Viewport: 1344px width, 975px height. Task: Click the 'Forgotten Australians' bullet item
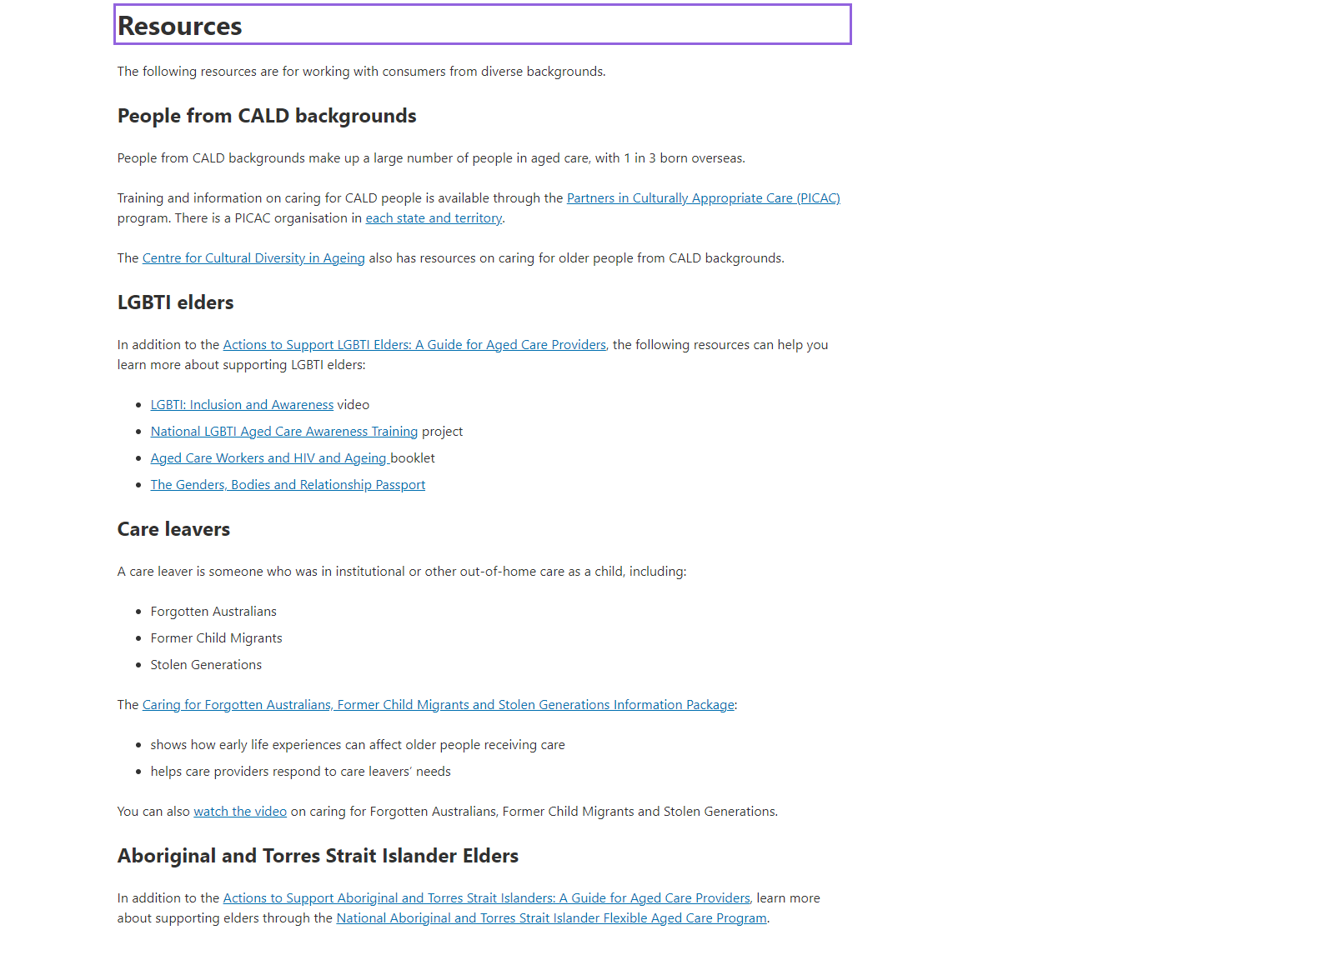[213, 612]
